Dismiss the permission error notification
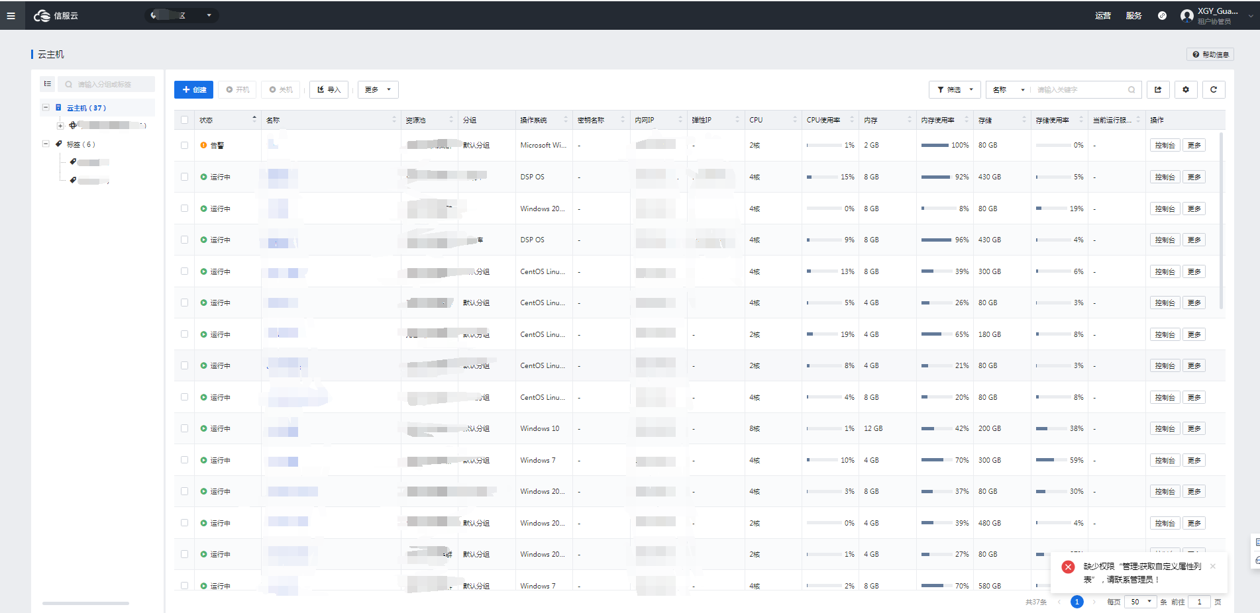Image resolution: width=1260 pixels, height=613 pixels. [x=1213, y=566]
